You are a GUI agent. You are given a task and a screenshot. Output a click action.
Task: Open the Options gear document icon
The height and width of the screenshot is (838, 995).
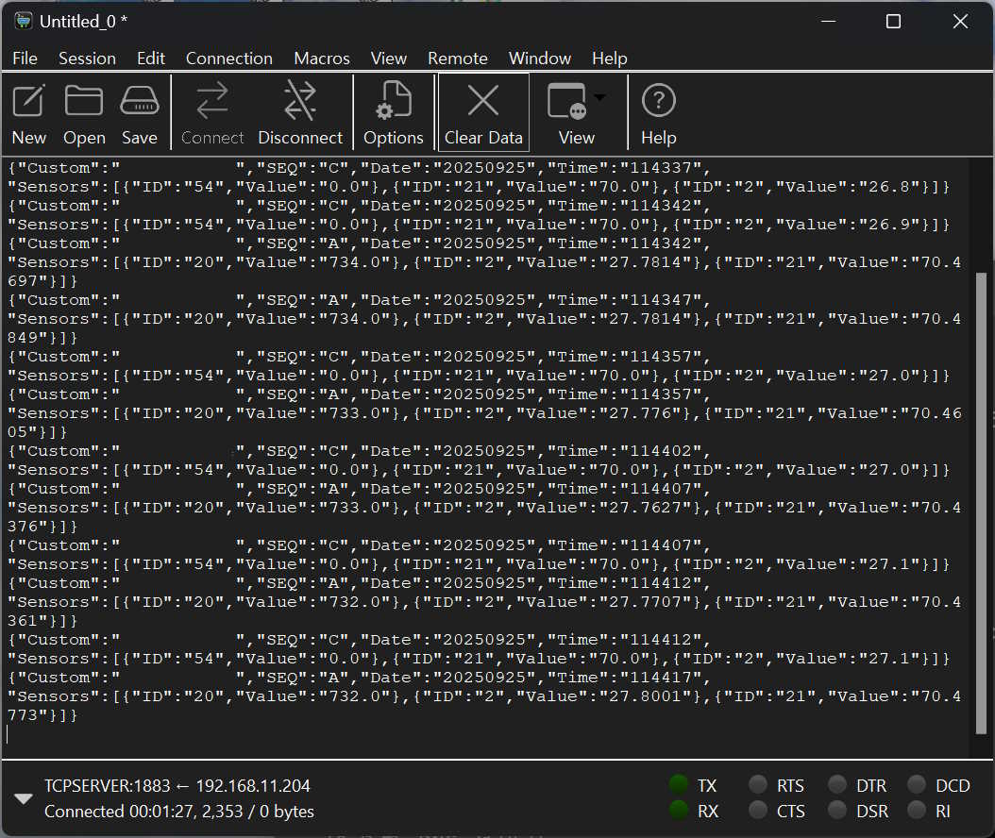pos(393,102)
